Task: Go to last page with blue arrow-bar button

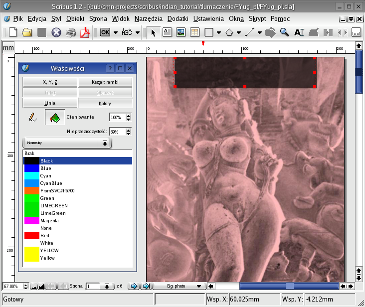Action: [x=146, y=286]
